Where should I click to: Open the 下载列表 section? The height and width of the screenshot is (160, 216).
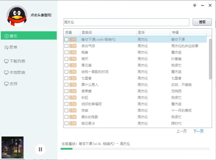coord(15,61)
